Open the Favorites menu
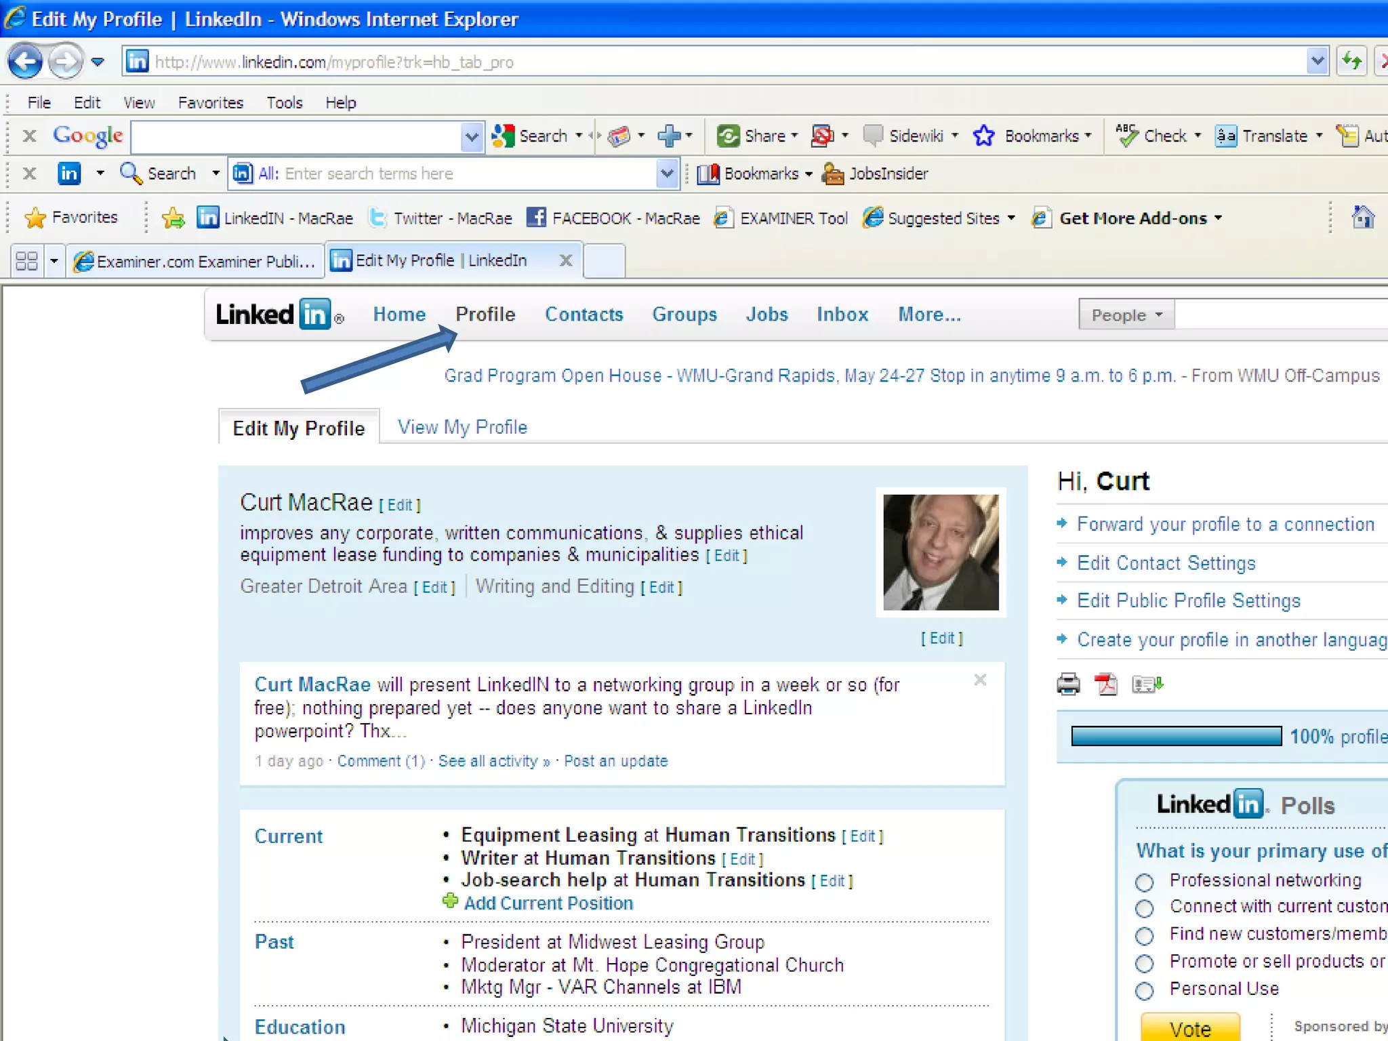 click(210, 102)
